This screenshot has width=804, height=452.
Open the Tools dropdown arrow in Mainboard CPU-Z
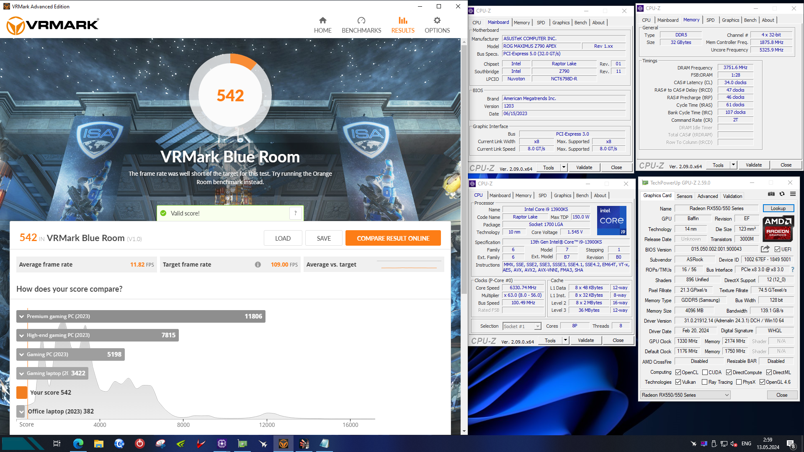pyautogui.click(x=564, y=167)
